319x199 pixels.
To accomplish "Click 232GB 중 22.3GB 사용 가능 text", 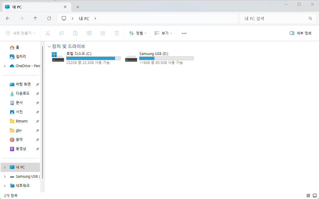I will [88, 63].
